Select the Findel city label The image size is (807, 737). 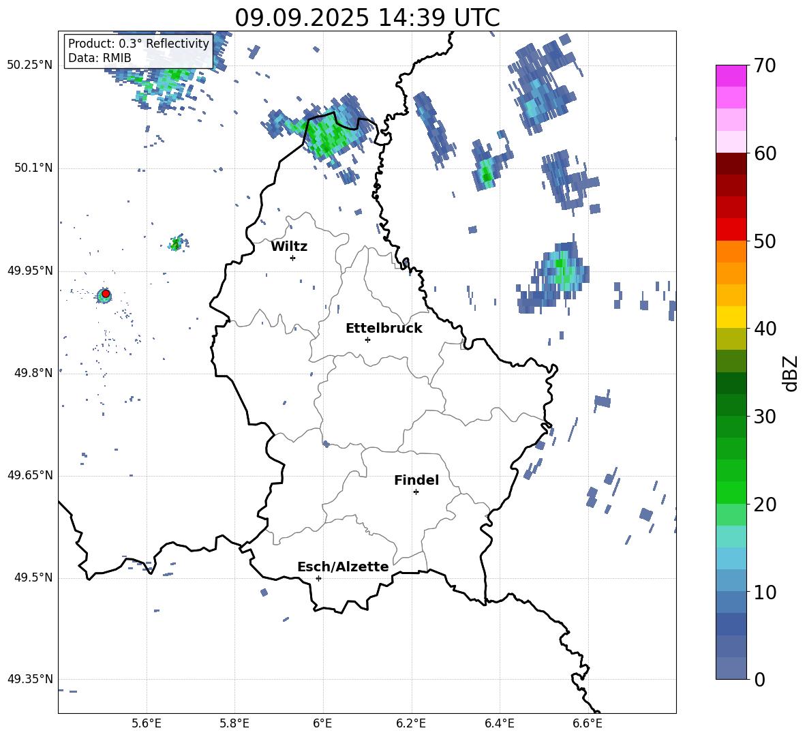[x=416, y=480]
